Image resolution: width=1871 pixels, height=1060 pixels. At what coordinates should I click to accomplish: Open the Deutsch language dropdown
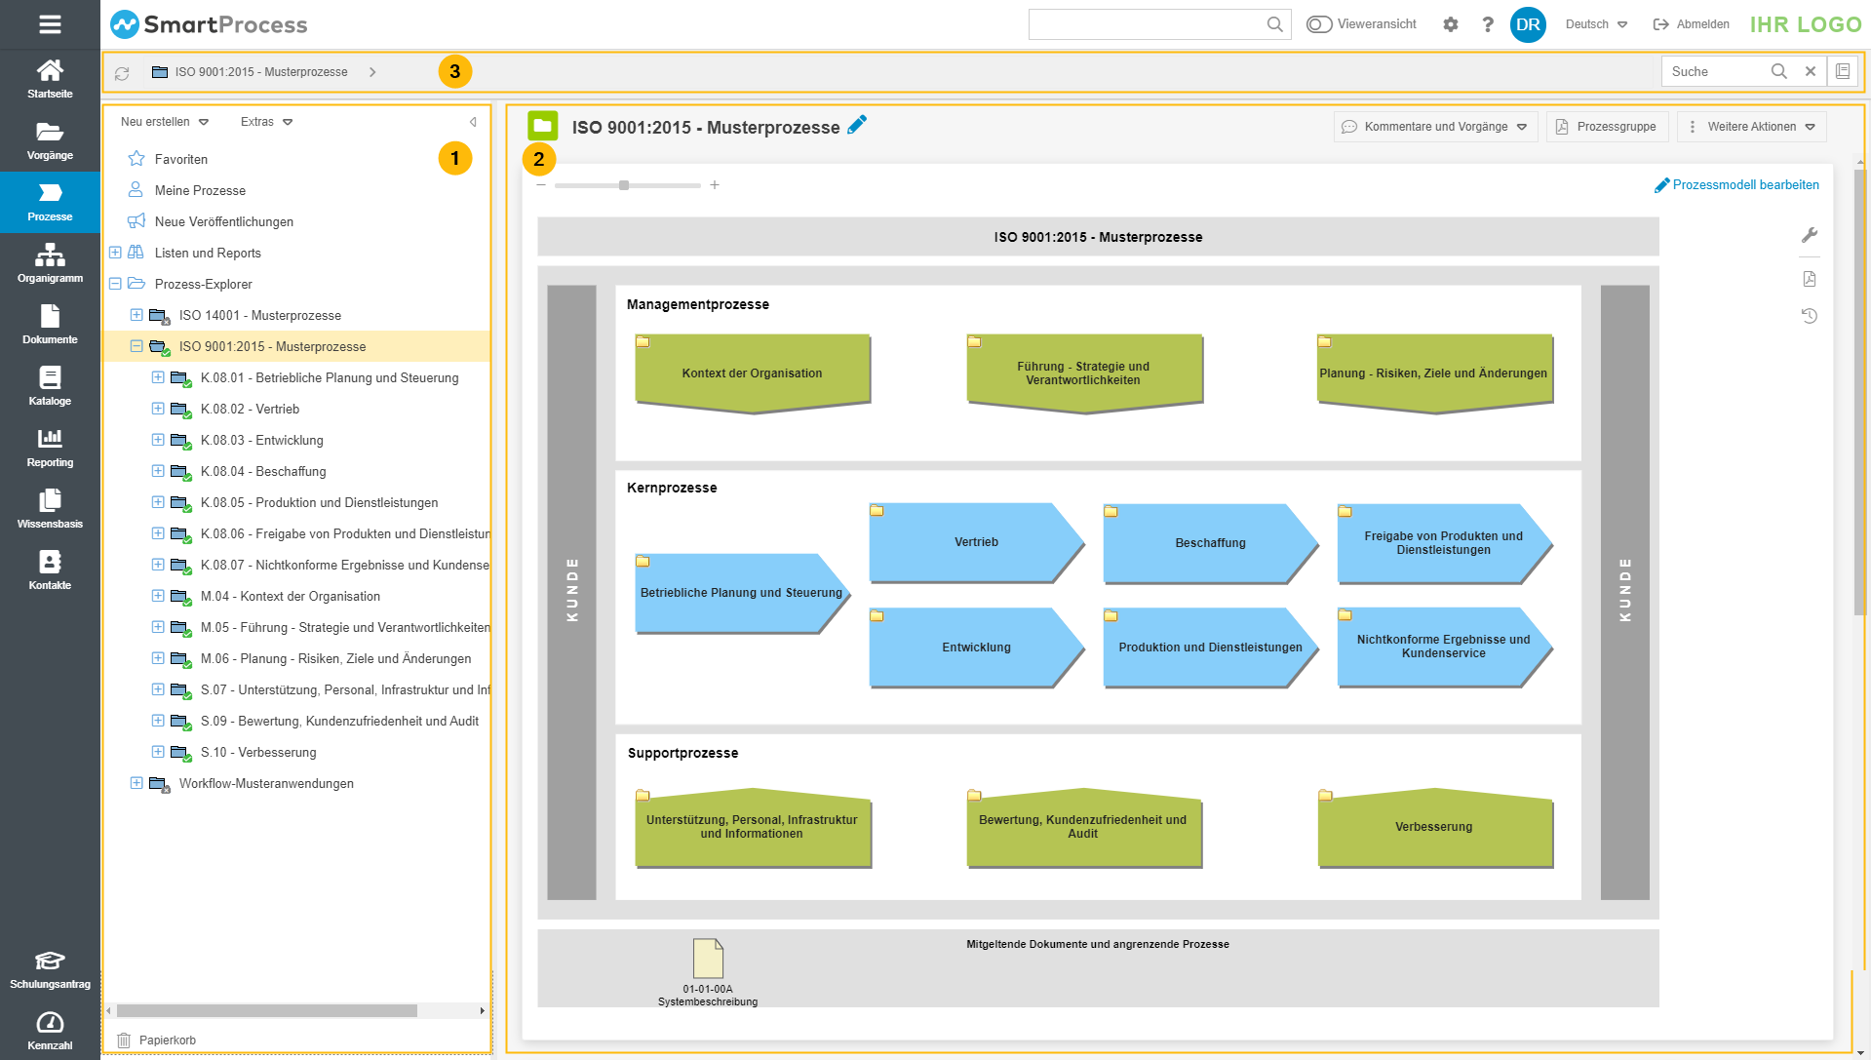[x=1596, y=24]
